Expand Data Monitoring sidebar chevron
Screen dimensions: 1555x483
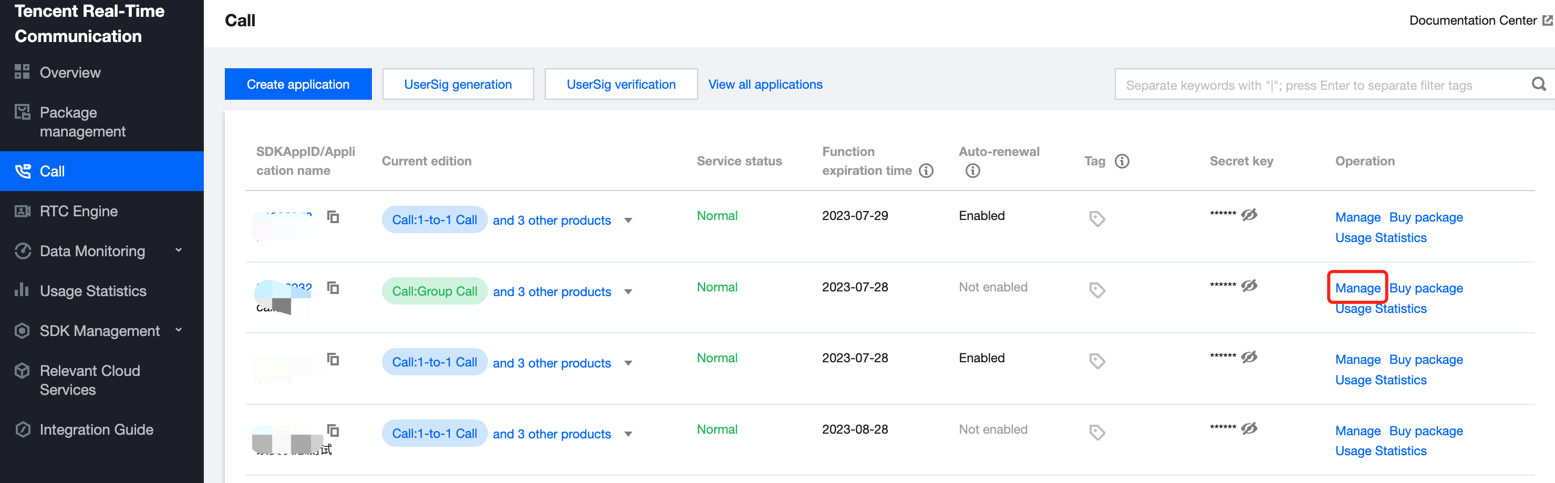click(179, 250)
